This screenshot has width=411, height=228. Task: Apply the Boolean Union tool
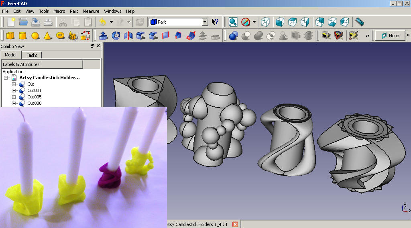click(258, 36)
